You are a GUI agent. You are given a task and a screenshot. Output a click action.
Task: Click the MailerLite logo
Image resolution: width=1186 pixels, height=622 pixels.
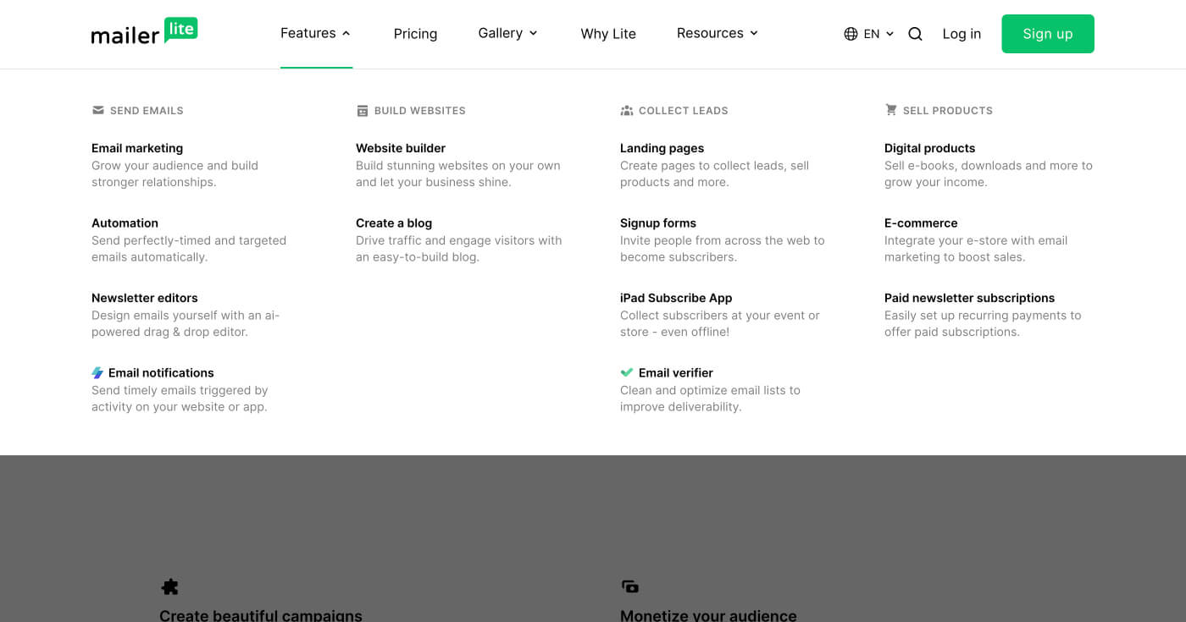tap(144, 31)
